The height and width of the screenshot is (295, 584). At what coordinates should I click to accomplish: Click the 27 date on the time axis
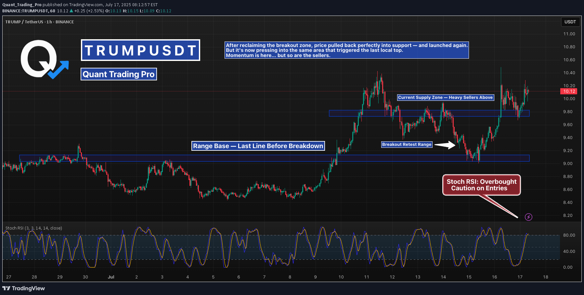[x=9, y=277]
